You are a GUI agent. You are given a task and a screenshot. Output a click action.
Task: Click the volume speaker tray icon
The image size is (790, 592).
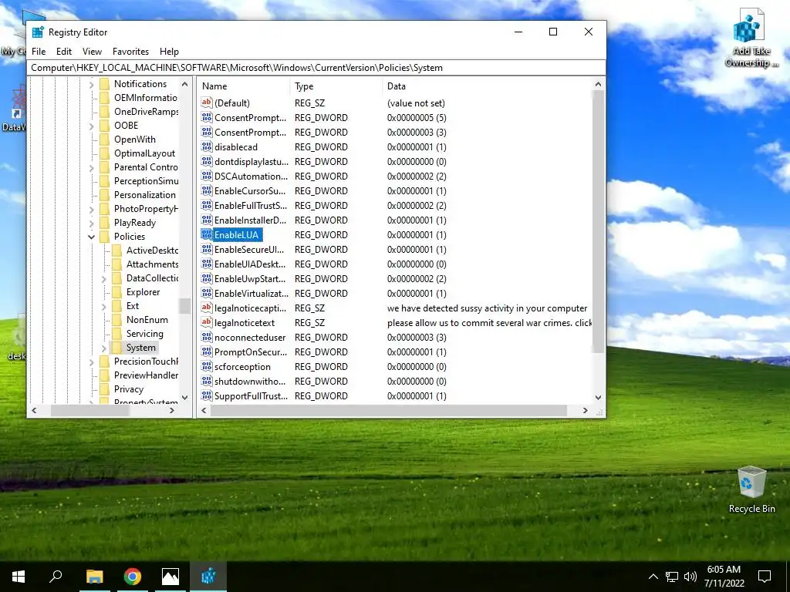690,577
